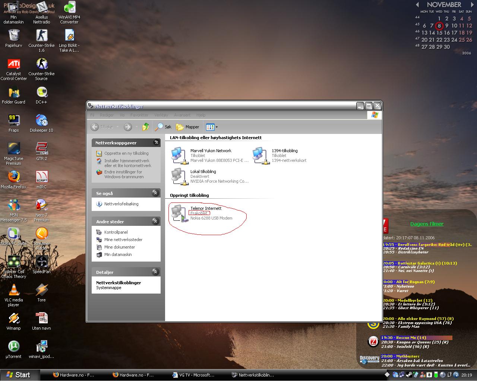Screen dimensions: 477x381
Task: Open the Hjelp menu
Action: click(201, 115)
